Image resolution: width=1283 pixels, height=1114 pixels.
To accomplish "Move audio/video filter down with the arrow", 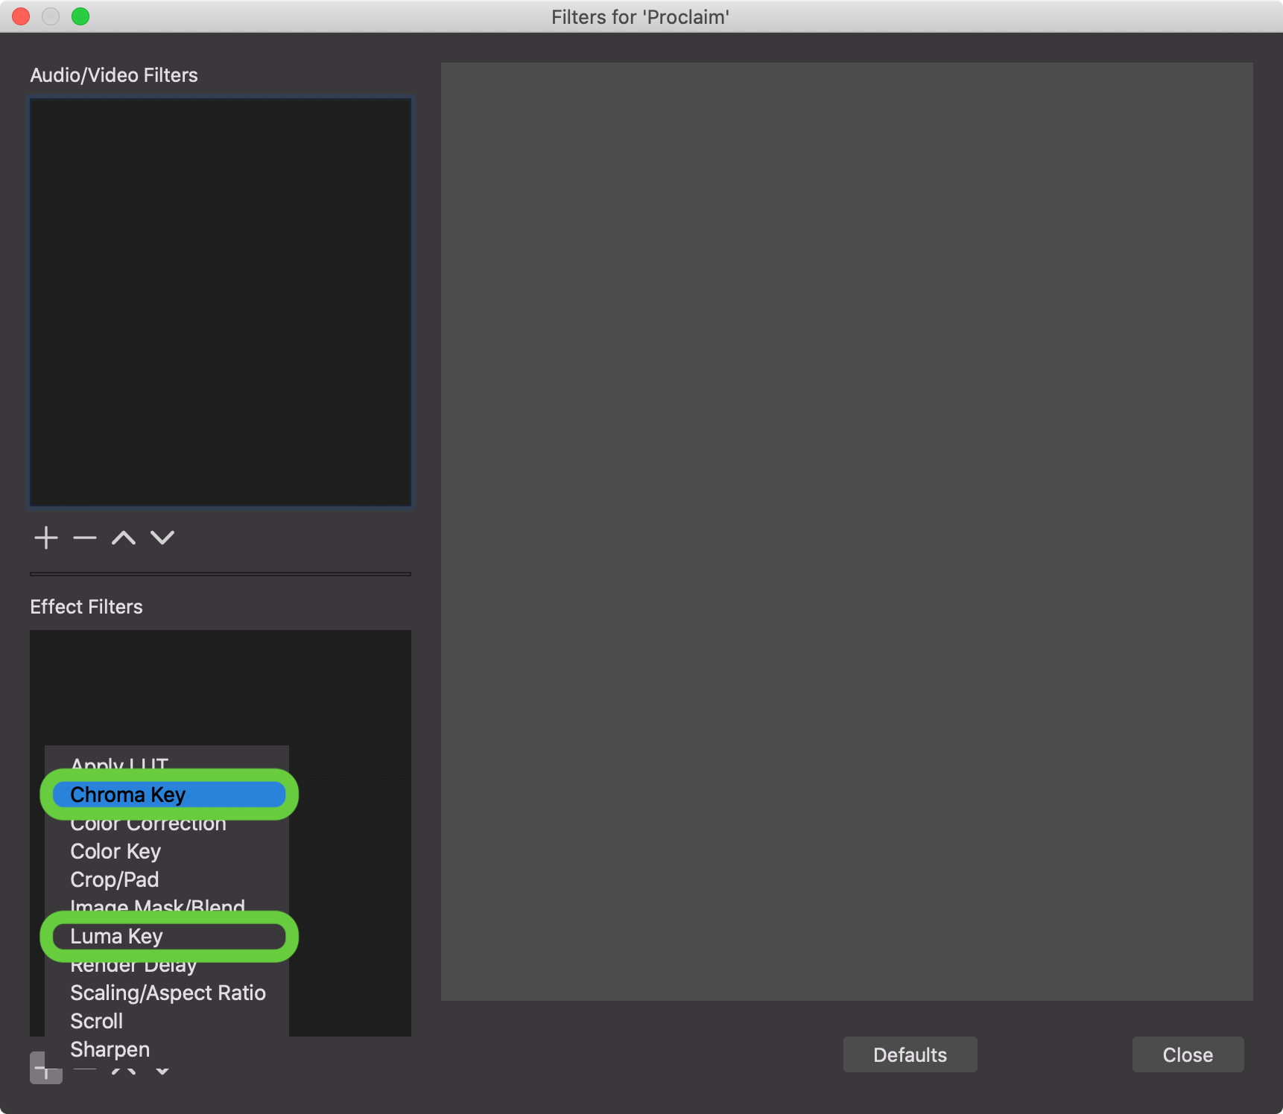I will click(x=162, y=538).
